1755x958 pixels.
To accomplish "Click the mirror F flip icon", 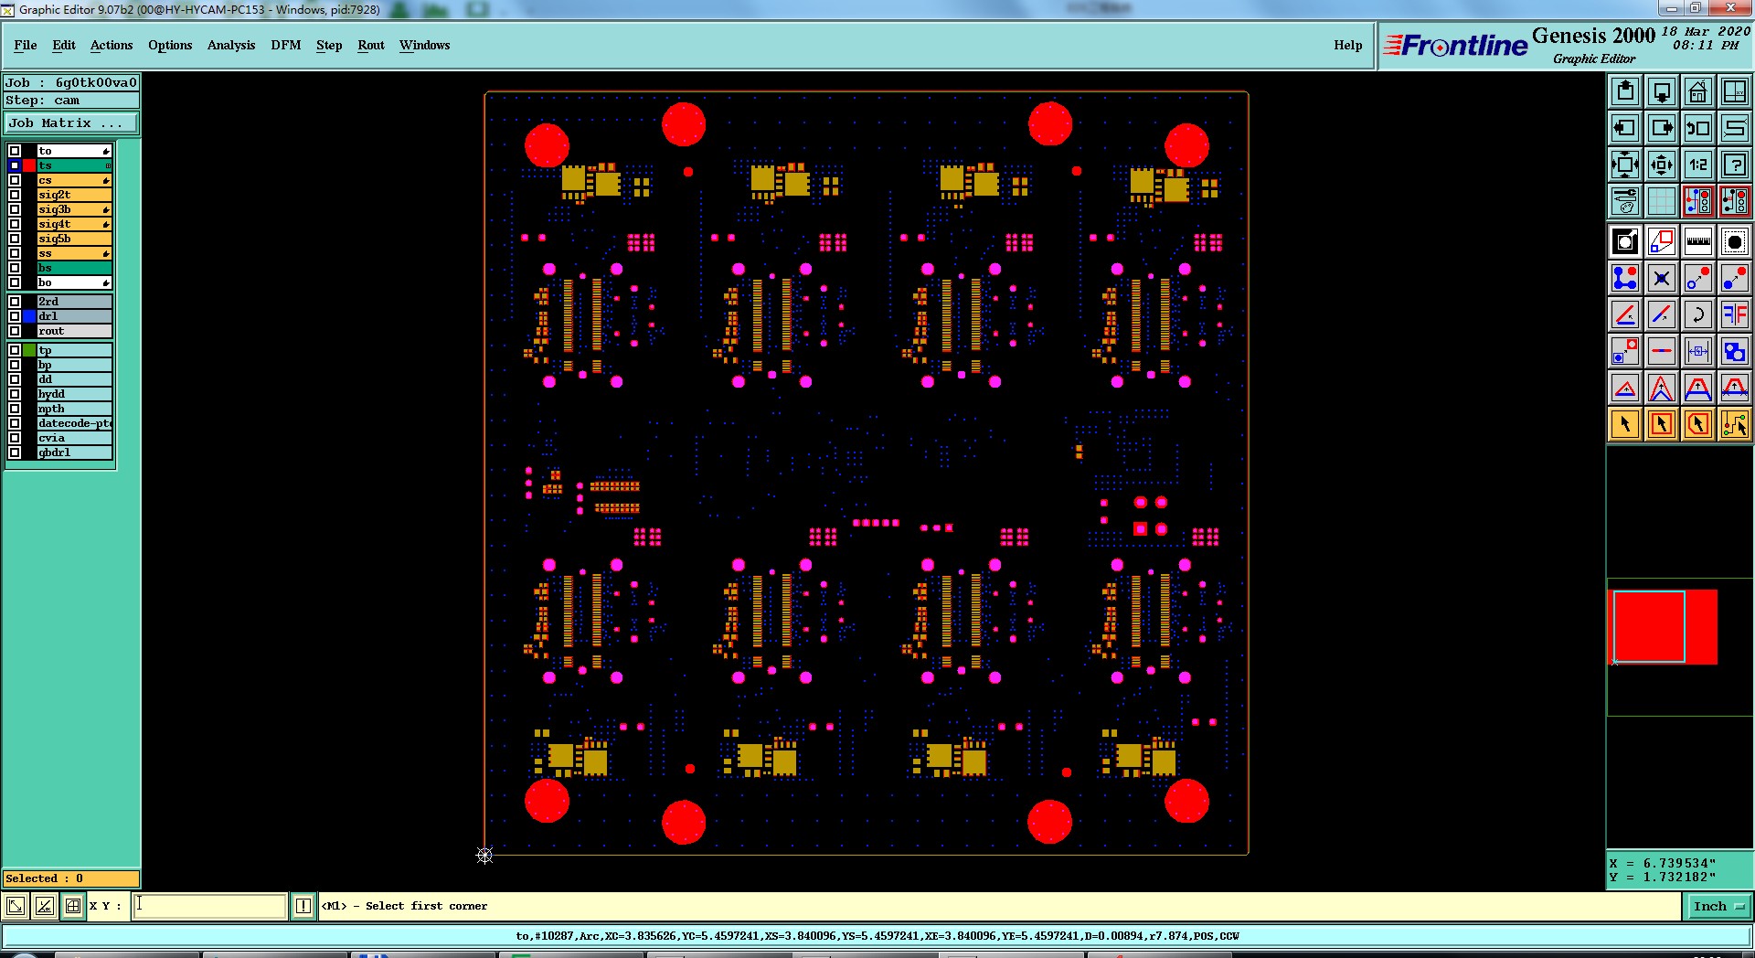I will click(x=1735, y=314).
